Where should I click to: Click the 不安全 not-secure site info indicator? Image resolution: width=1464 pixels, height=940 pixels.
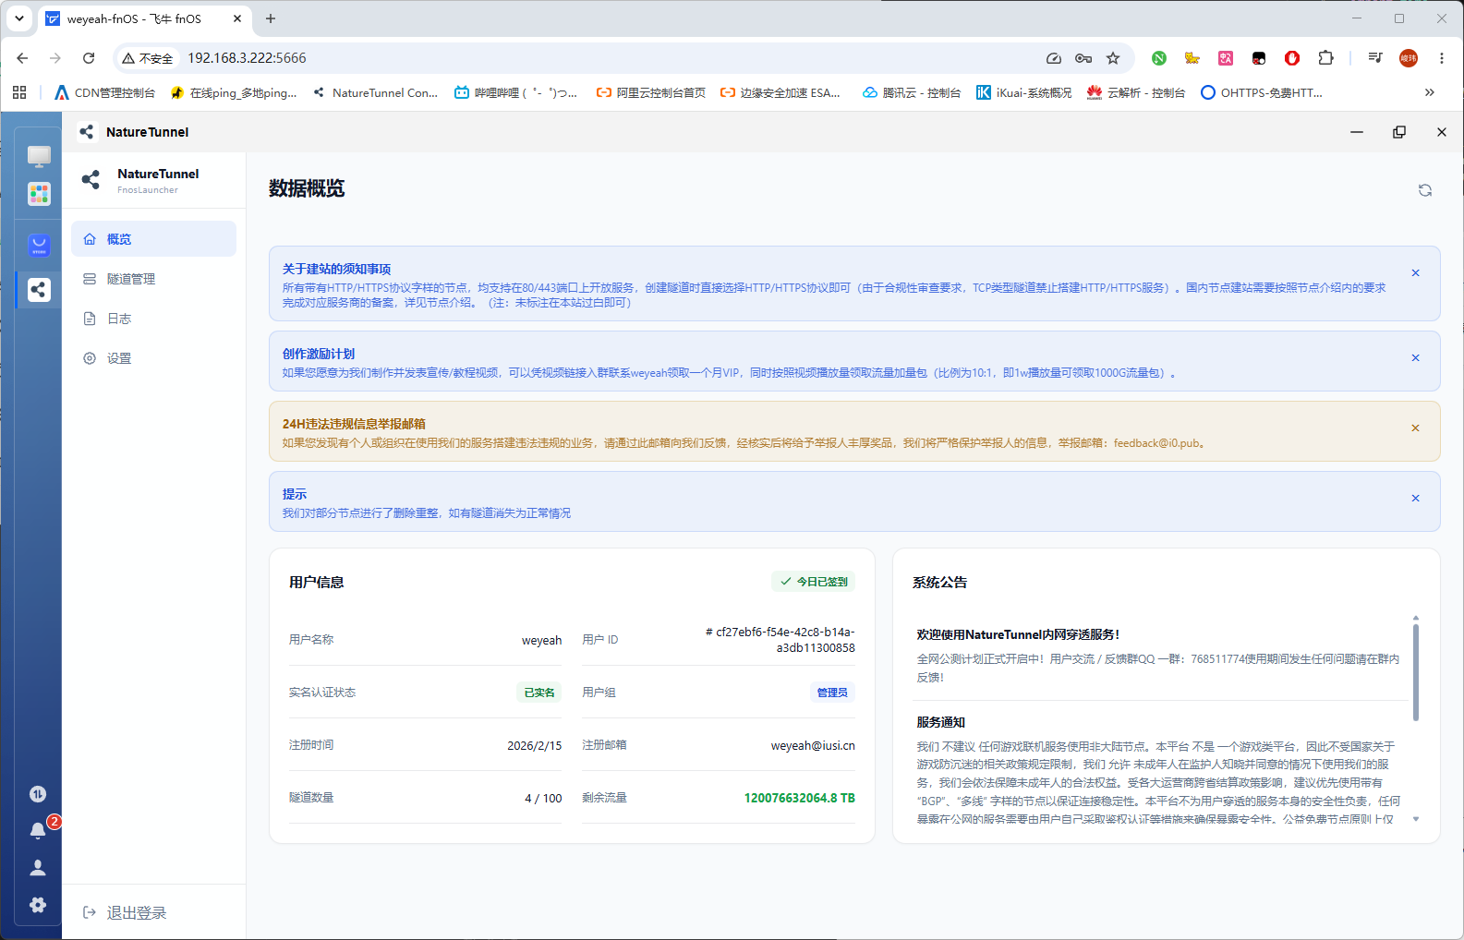148,58
